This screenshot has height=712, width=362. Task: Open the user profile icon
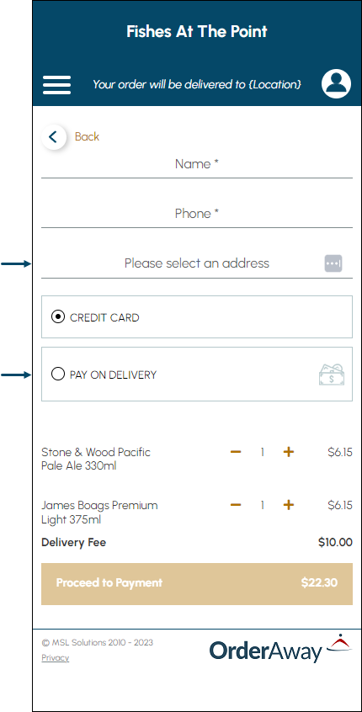[336, 83]
